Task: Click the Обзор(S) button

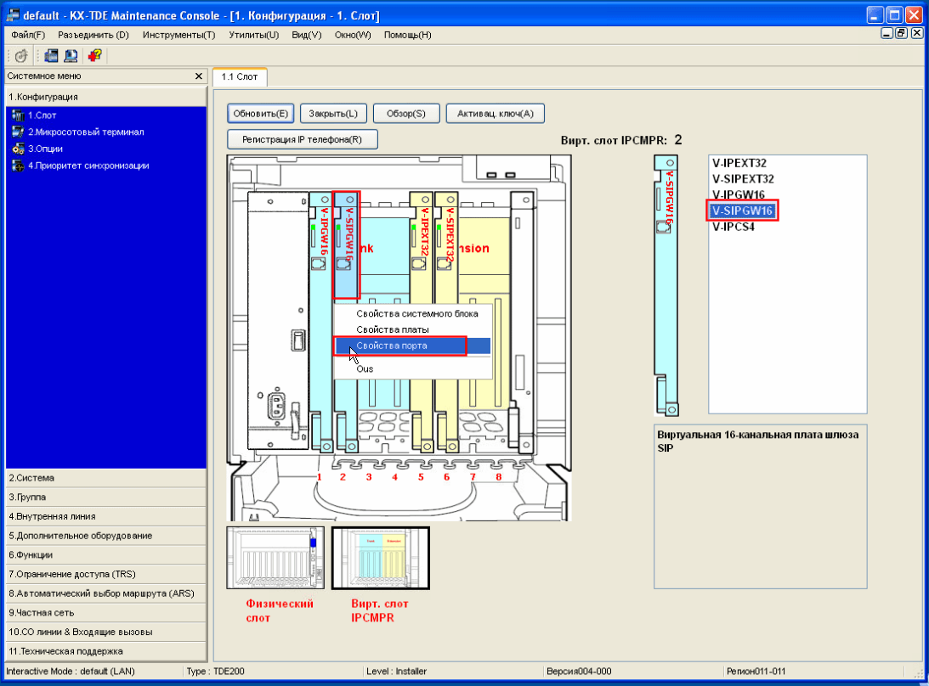Action: click(x=406, y=114)
